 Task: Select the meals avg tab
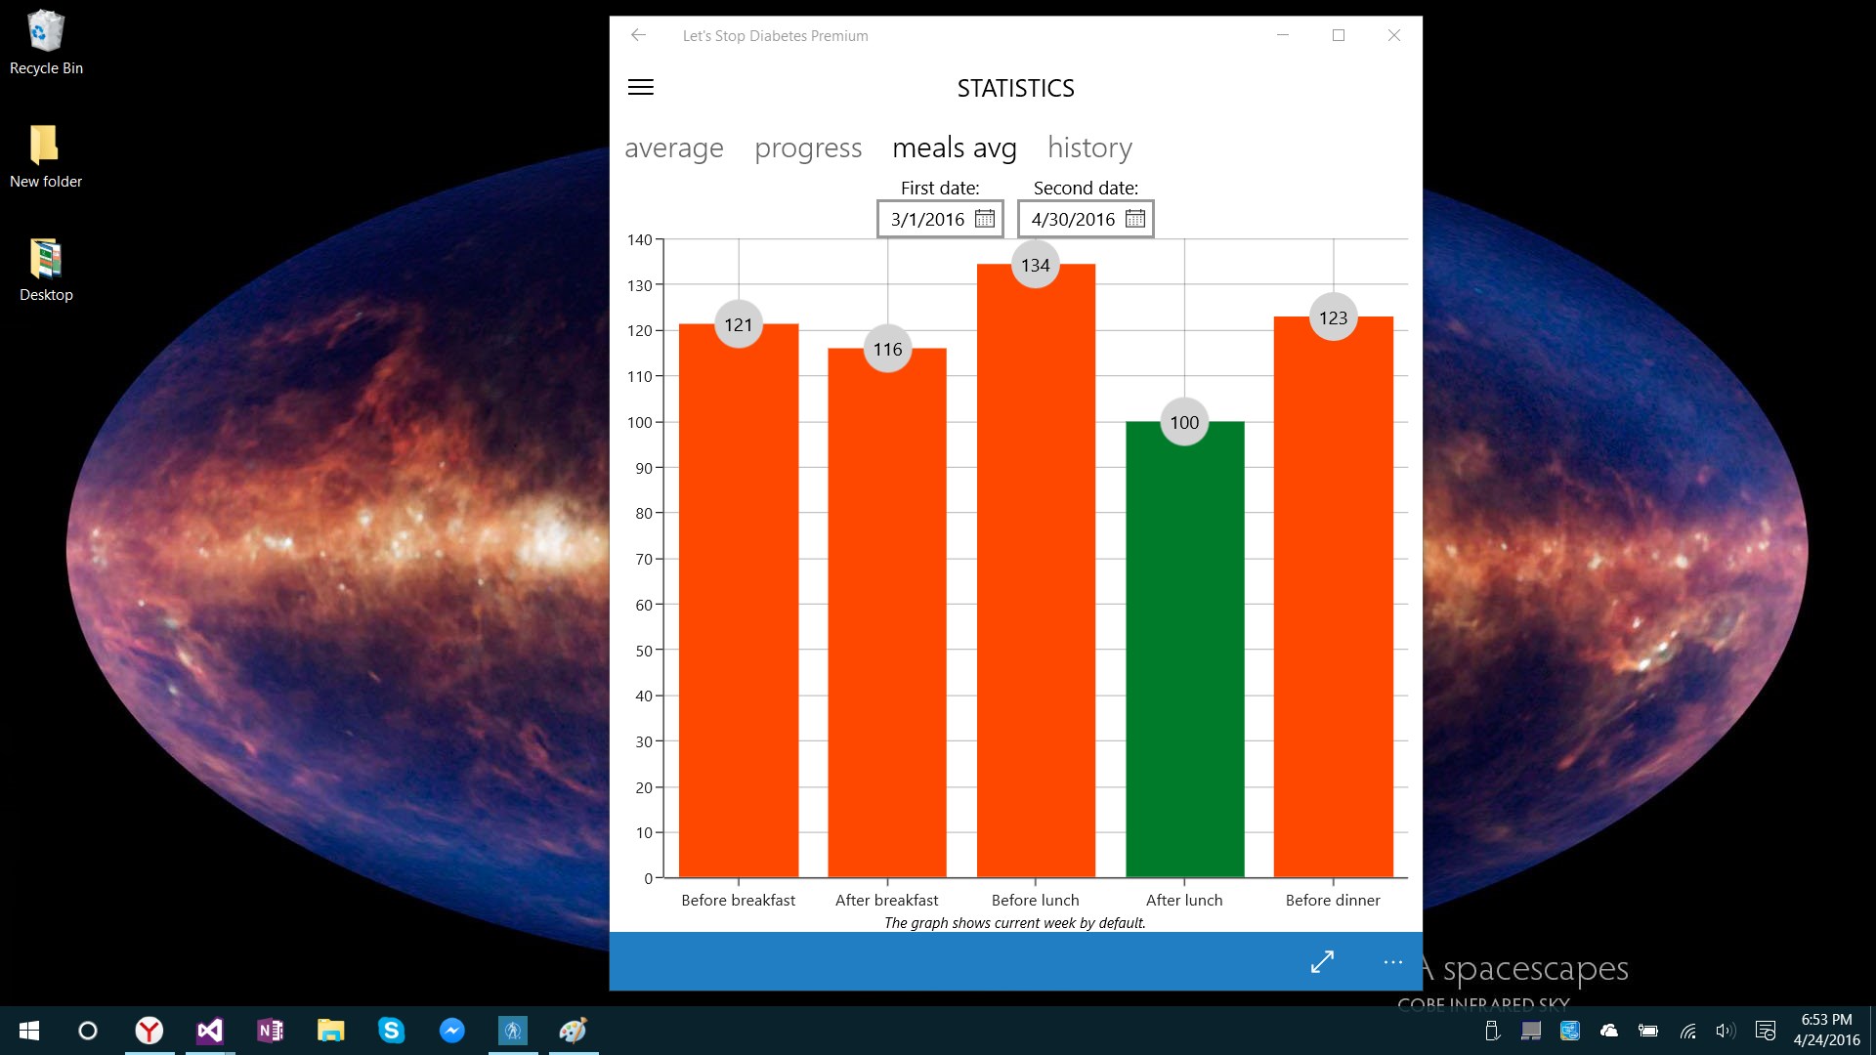(x=954, y=148)
